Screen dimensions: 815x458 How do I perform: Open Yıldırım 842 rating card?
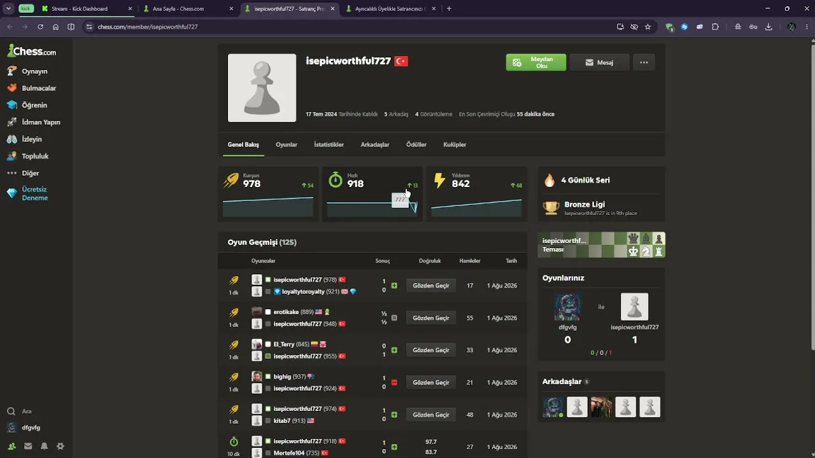click(476, 194)
